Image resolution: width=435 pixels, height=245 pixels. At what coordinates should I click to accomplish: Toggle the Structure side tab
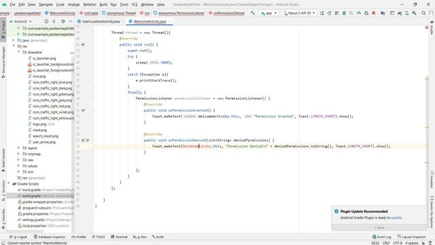(x=3, y=191)
